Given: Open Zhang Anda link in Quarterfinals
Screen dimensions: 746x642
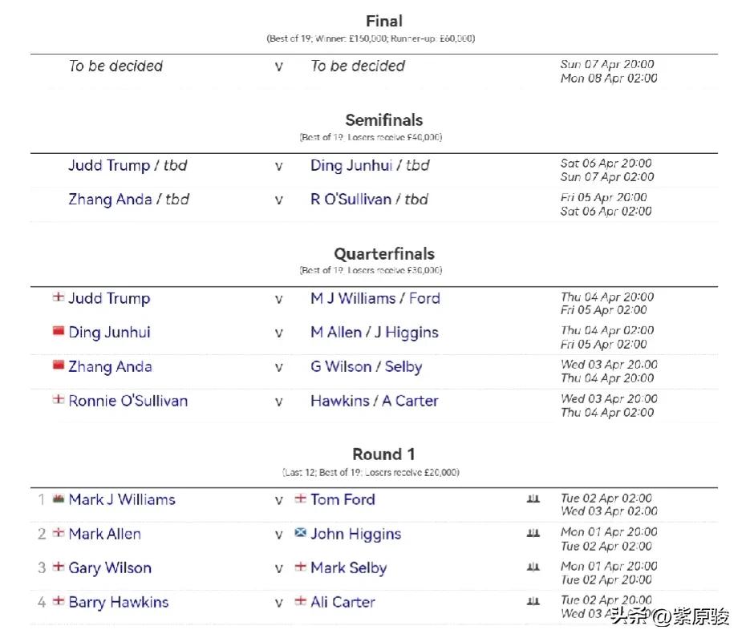Looking at the screenshot, I should (110, 367).
